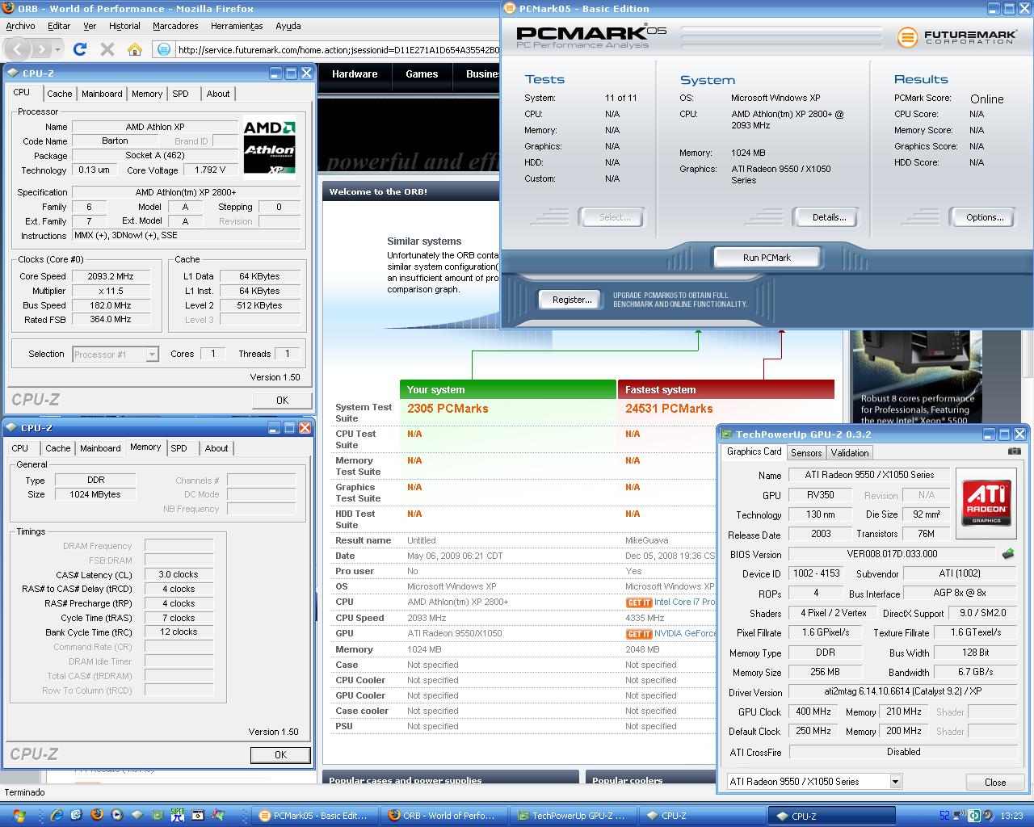Open About tab in top CPU-Z window

tap(218, 94)
